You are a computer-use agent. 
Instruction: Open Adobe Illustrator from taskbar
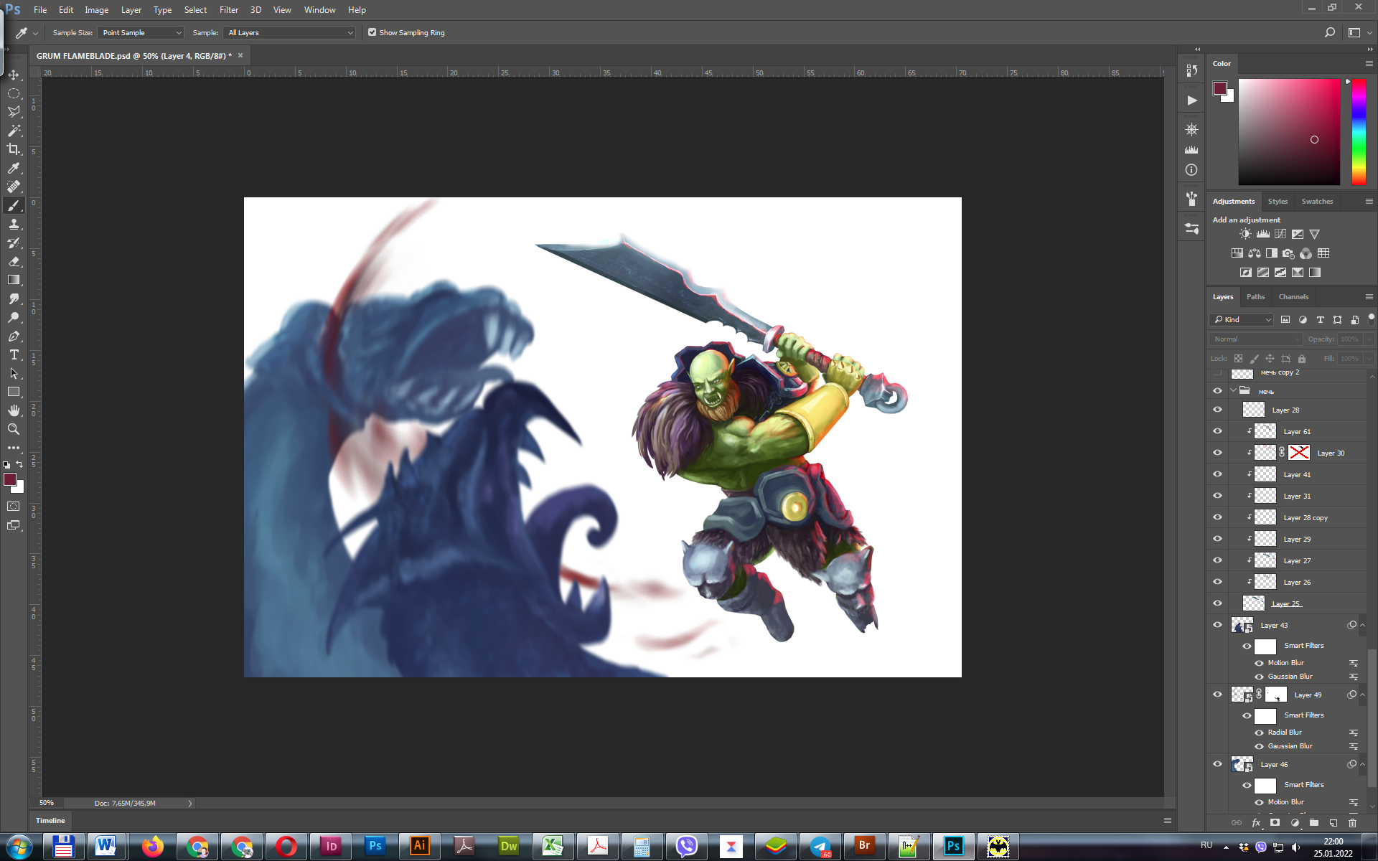(420, 847)
